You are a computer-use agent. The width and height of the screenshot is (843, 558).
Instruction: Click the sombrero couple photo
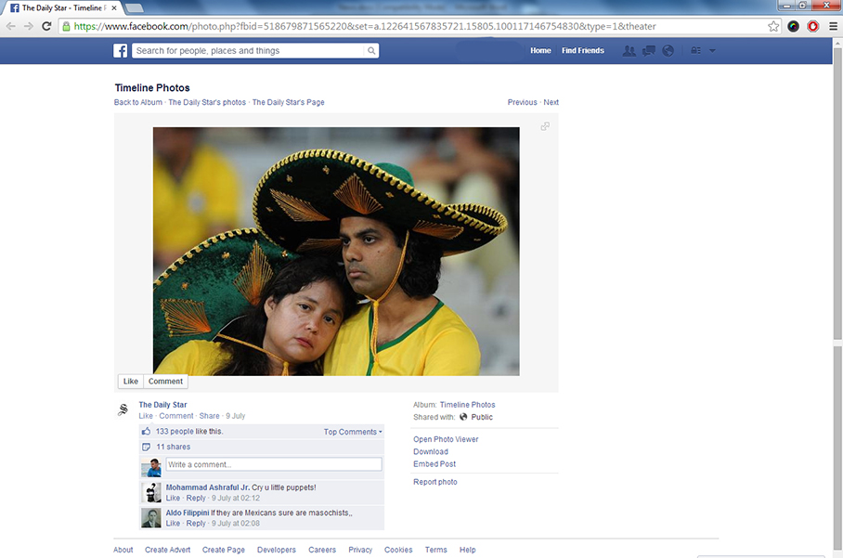click(336, 251)
